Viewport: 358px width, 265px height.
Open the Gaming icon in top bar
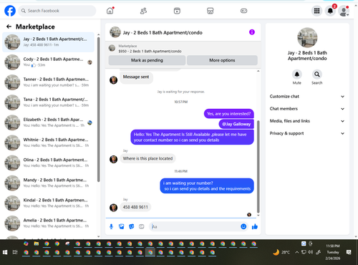243,11
